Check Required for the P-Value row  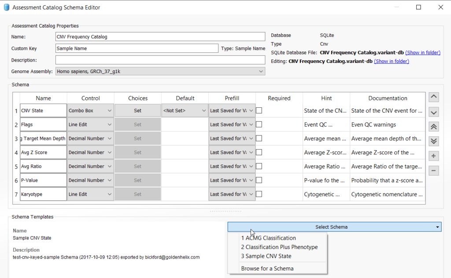pos(259,180)
